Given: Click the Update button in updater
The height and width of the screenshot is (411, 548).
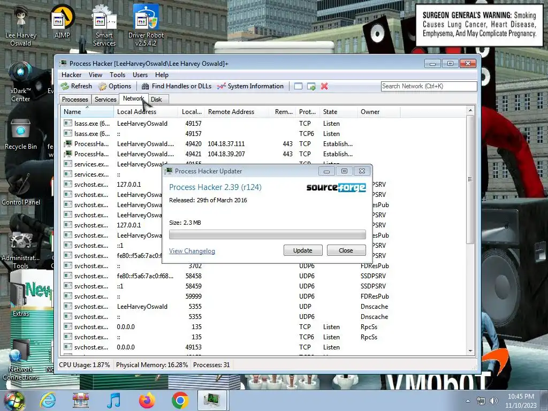Looking at the screenshot, I should [303, 250].
